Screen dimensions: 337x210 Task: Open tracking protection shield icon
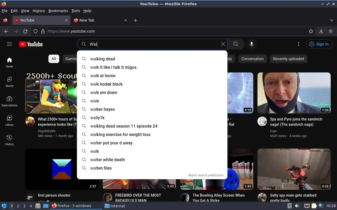tap(36, 31)
